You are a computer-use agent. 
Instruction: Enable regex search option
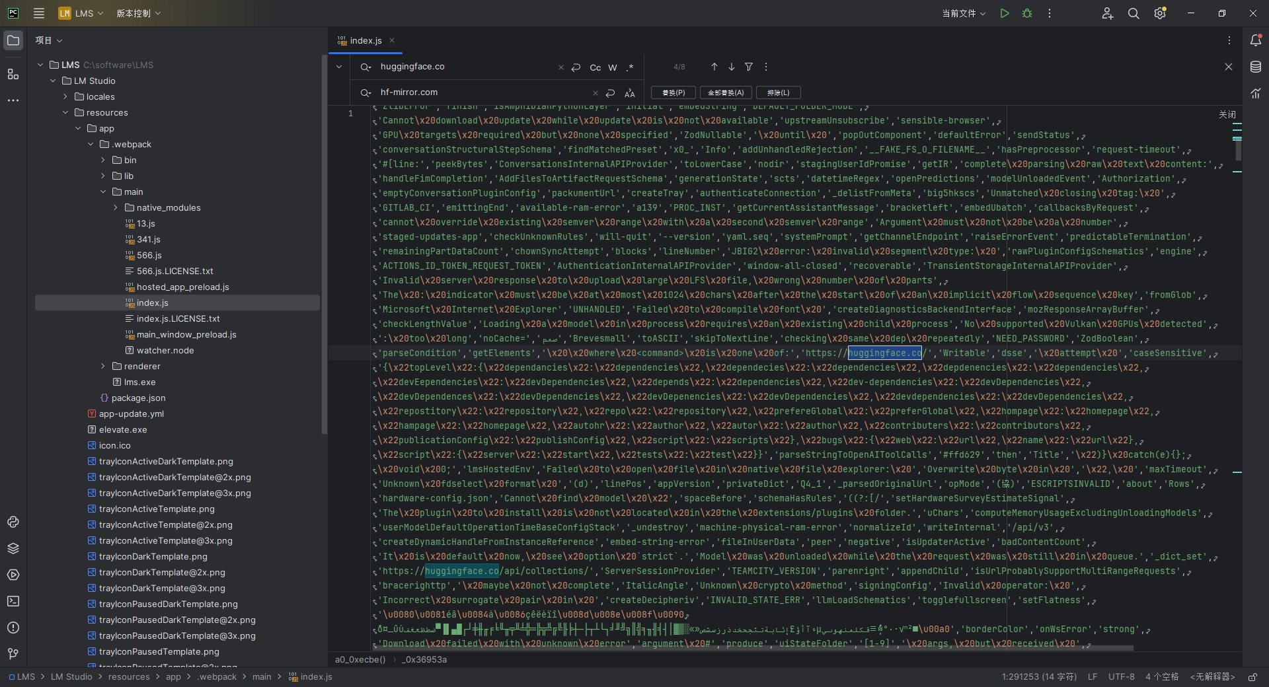pyautogui.click(x=630, y=67)
